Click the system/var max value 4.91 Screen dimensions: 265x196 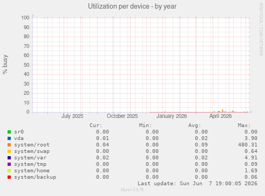[251, 158]
